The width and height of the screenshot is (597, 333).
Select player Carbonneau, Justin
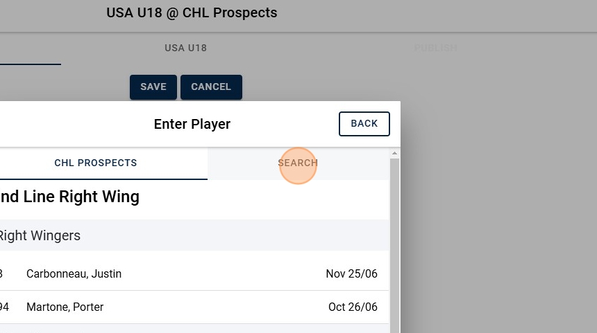pos(74,274)
